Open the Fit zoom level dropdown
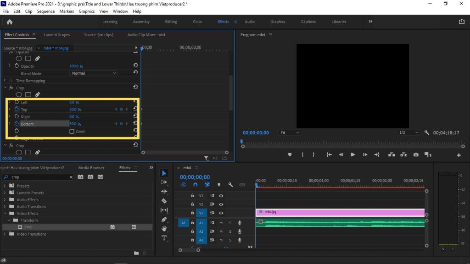The width and height of the screenshot is (470, 264). (289, 132)
